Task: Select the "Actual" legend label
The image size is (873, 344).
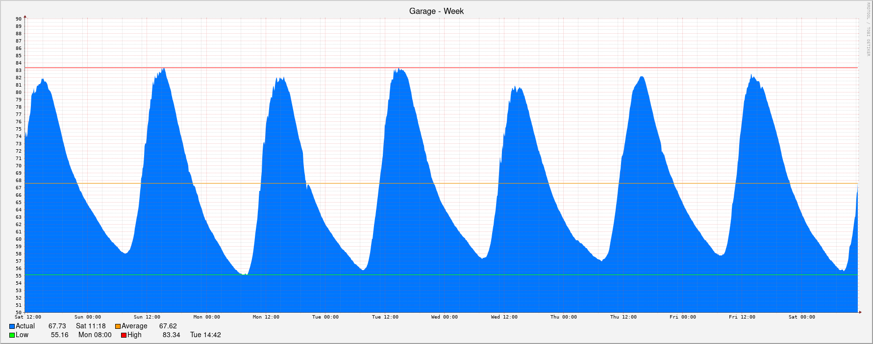Action: (x=25, y=326)
